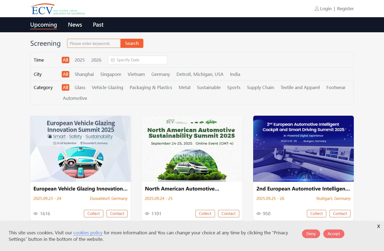384x251 pixels.
Task: Open the Upcoming tab
Action: click(44, 25)
